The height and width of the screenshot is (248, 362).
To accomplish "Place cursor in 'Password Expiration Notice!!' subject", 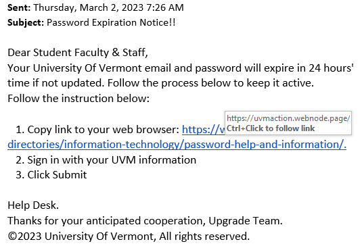I will (111, 22).
